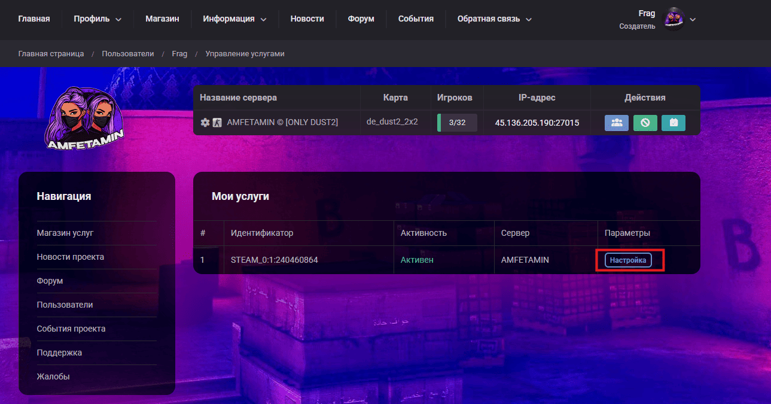Click the Counter-Strike game icon in server row

point(217,122)
